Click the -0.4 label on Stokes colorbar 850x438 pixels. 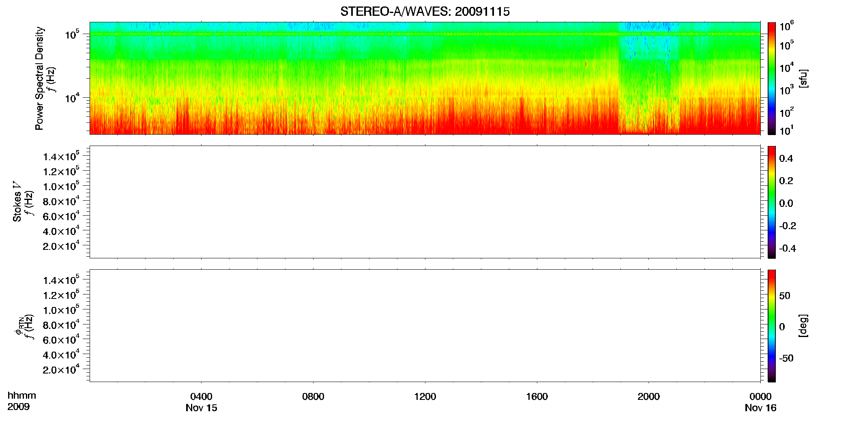(x=788, y=248)
